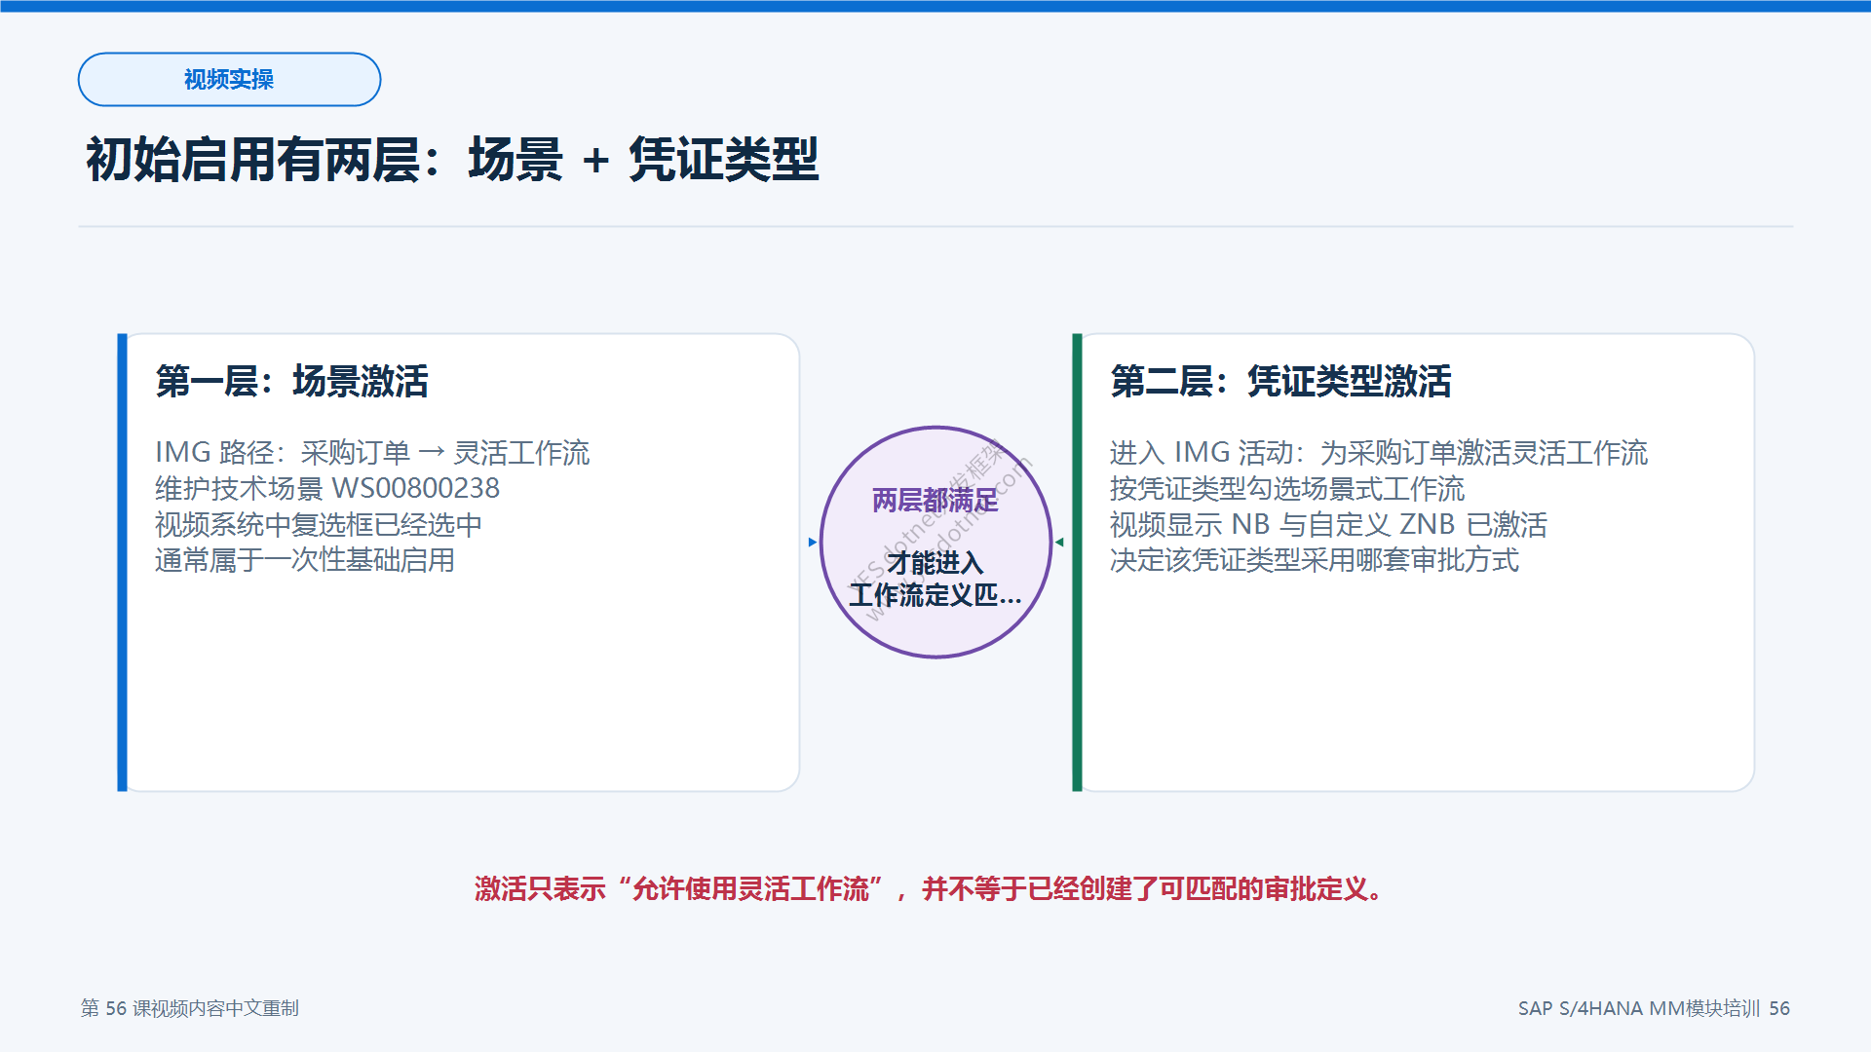This screenshot has height=1052, width=1871.
Task: Click footer SAP S/4HANA MM模块培训 56
Action: (x=1654, y=1008)
